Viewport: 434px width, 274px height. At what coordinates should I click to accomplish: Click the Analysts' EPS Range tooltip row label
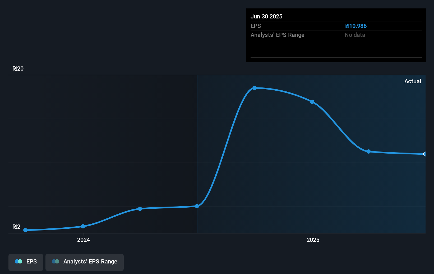[278, 35]
